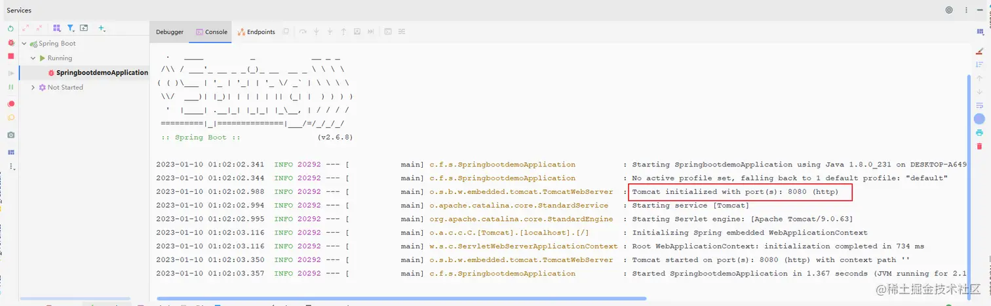
Task: Expand all services in the tree toolbar
Action: [x=26, y=29]
